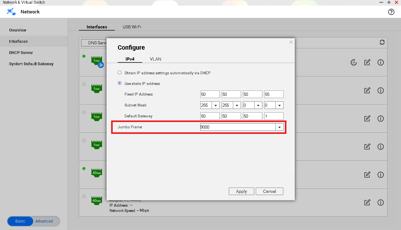Viewport: 401px width, 230px height.
Task: Show info for the first adapter
Action: coord(381,62)
